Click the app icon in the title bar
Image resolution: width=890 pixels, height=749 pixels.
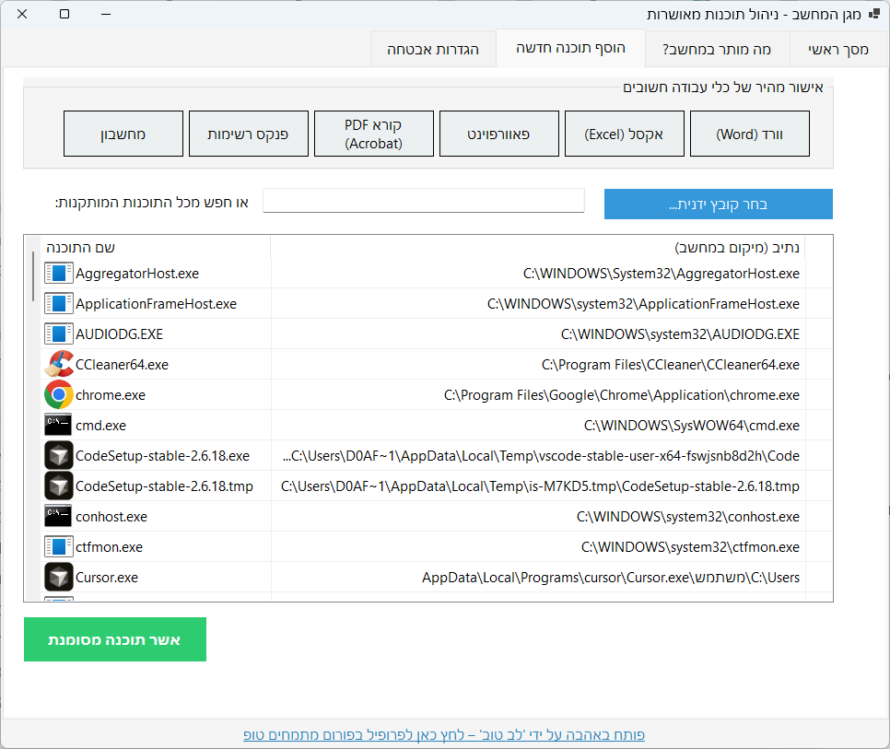click(873, 15)
